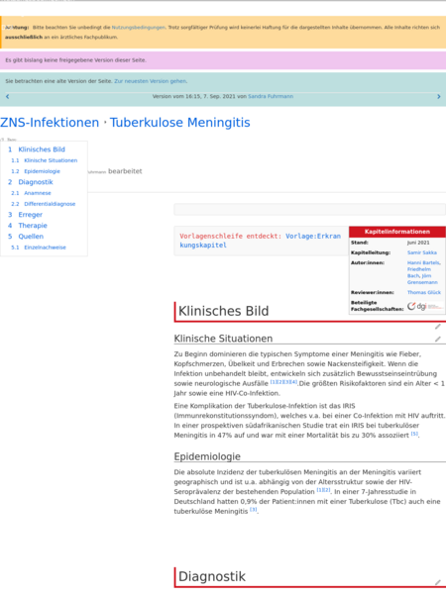This screenshot has width=446, height=594.
Task: Click the dgi society logo
Action: [425, 306]
